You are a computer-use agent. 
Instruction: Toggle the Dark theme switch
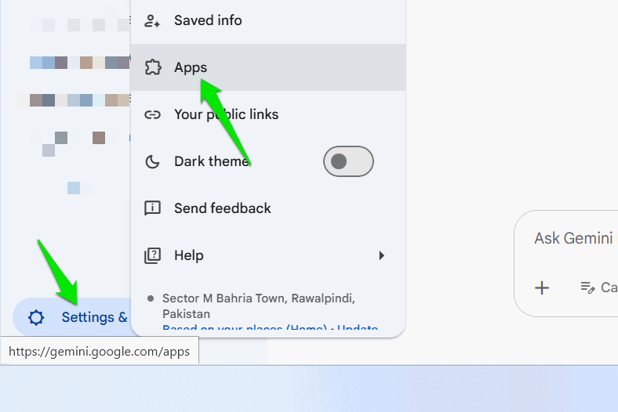(x=348, y=161)
